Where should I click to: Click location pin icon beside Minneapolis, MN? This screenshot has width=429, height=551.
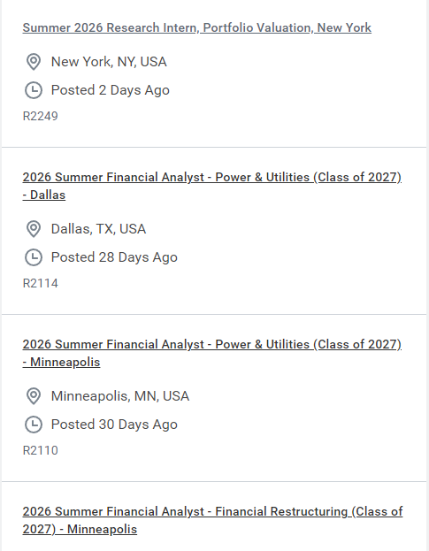click(34, 396)
